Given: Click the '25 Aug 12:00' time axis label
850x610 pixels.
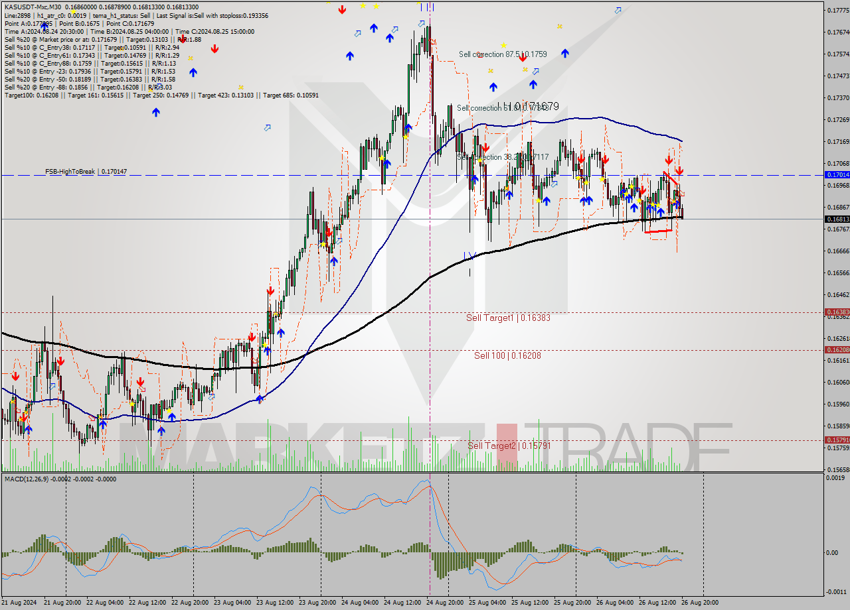Looking at the screenshot, I should click(x=531, y=603).
